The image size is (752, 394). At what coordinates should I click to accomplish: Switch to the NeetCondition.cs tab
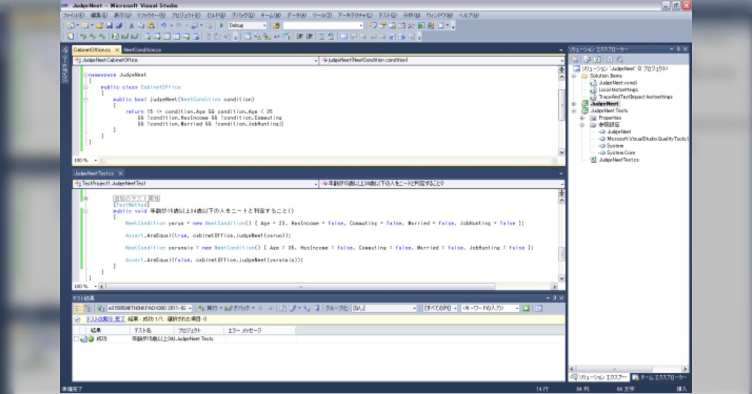[x=142, y=49]
